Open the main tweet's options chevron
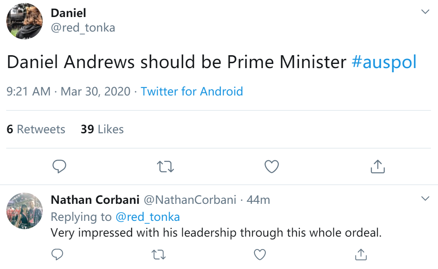This screenshot has height=269, width=438. [x=425, y=12]
